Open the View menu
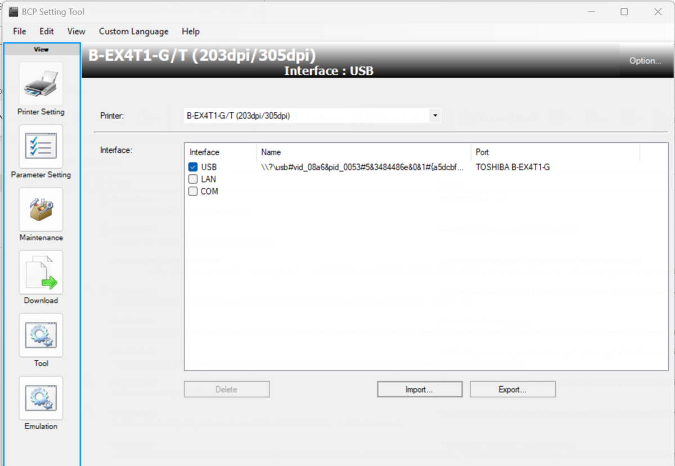 (76, 31)
